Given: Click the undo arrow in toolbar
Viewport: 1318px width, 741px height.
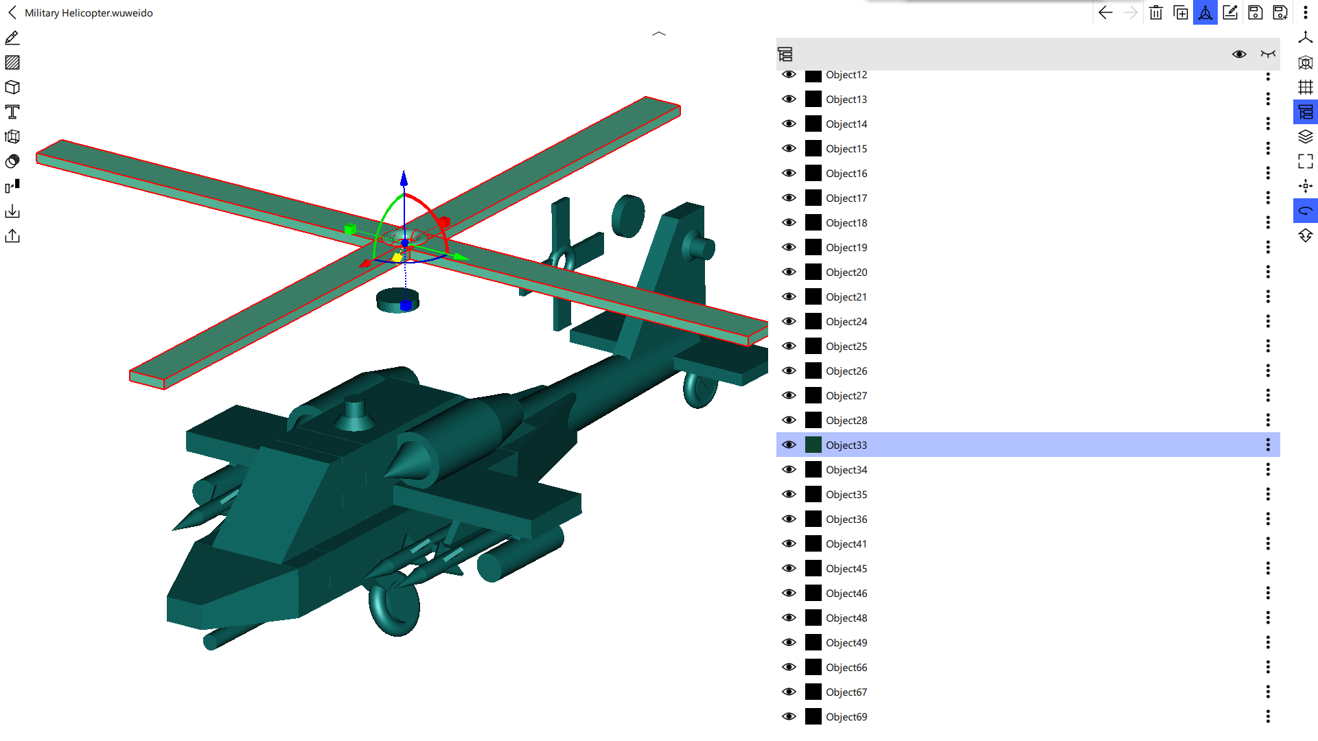Looking at the screenshot, I should (x=1105, y=12).
